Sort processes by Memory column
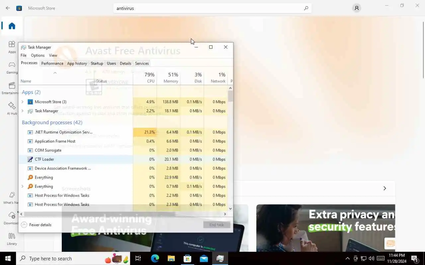This screenshot has width=425, height=265. pos(168,78)
